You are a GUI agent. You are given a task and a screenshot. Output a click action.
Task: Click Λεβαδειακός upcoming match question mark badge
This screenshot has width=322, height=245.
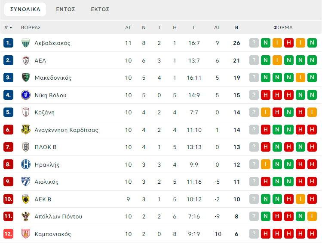coord(254,43)
